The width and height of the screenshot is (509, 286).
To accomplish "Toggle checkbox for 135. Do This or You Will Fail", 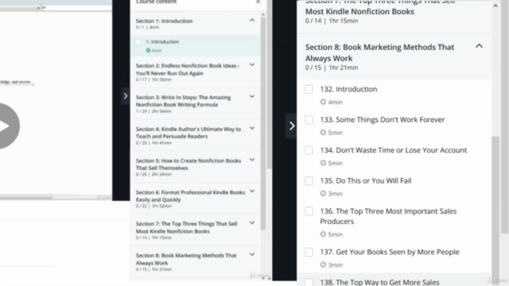I will click(309, 180).
